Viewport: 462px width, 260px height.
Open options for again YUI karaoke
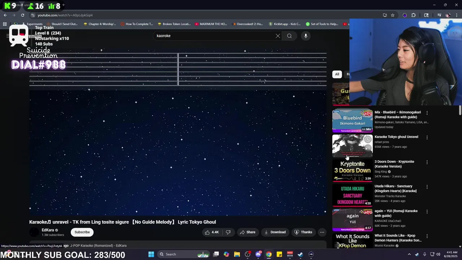(427, 212)
